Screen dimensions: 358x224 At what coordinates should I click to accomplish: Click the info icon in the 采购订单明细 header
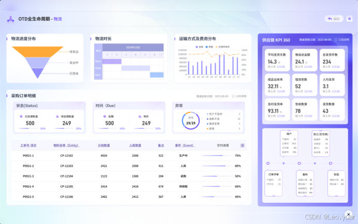(233, 96)
